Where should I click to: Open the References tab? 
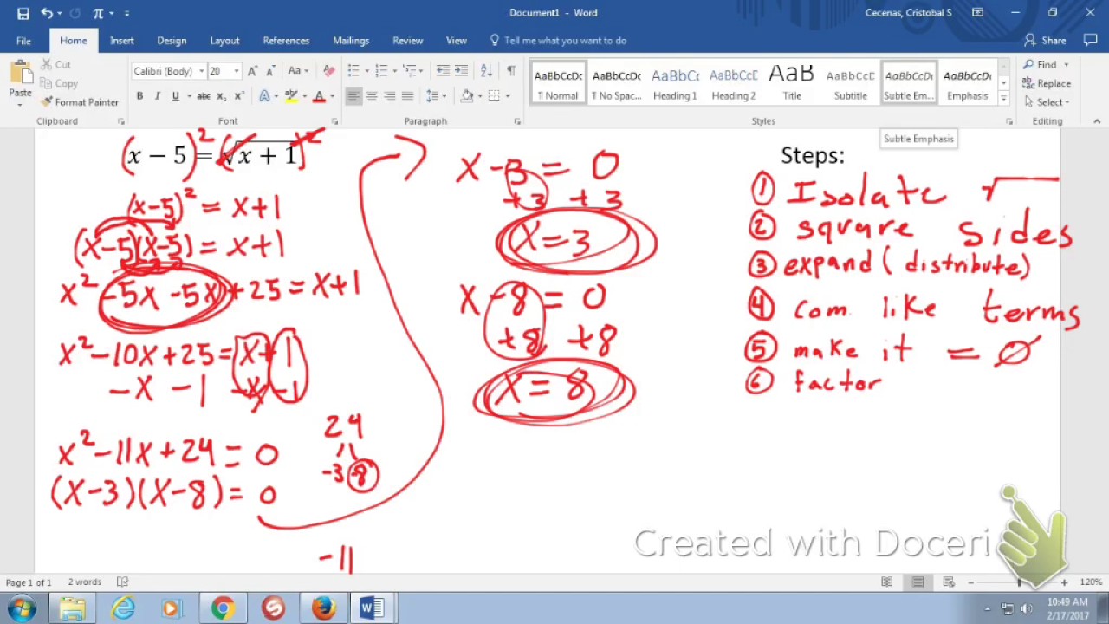click(286, 41)
